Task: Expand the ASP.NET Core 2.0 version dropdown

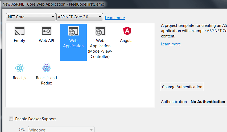Action: pyautogui.click(x=80, y=17)
